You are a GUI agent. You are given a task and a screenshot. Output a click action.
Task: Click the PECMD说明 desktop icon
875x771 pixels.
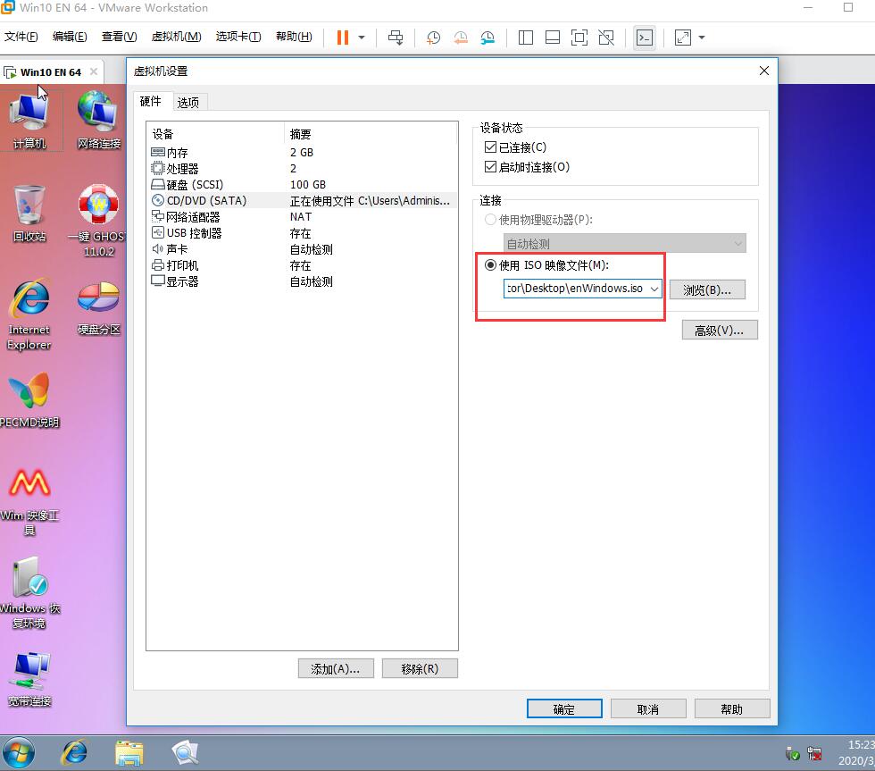[x=29, y=399]
